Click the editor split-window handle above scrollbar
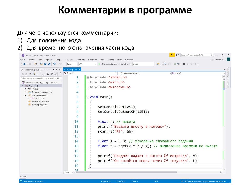The height and width of the screenshot is (189, 252). click(x=224, y=76)
